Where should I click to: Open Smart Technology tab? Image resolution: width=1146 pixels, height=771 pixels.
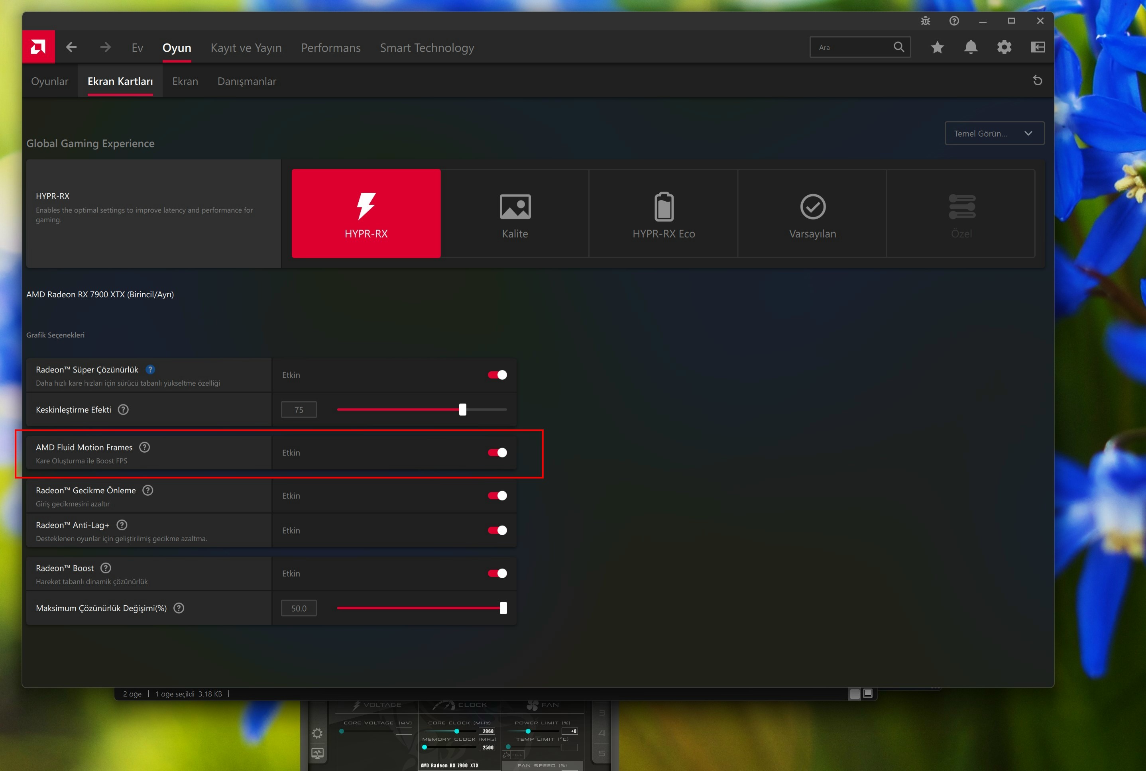point(427,48)
